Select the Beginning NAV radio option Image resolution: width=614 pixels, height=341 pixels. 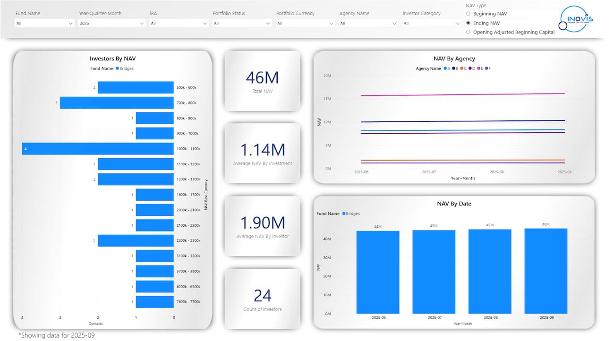[468, 14]
